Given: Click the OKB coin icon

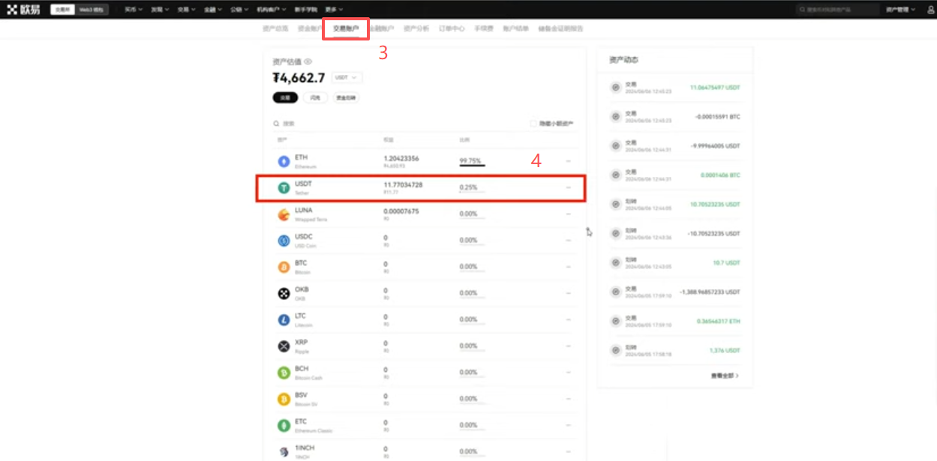Looking at the screenshot, I should (284, 293).
